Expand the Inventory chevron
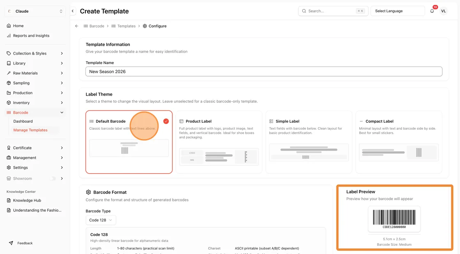This screenshot has height=254, width=460. (62, 103)
